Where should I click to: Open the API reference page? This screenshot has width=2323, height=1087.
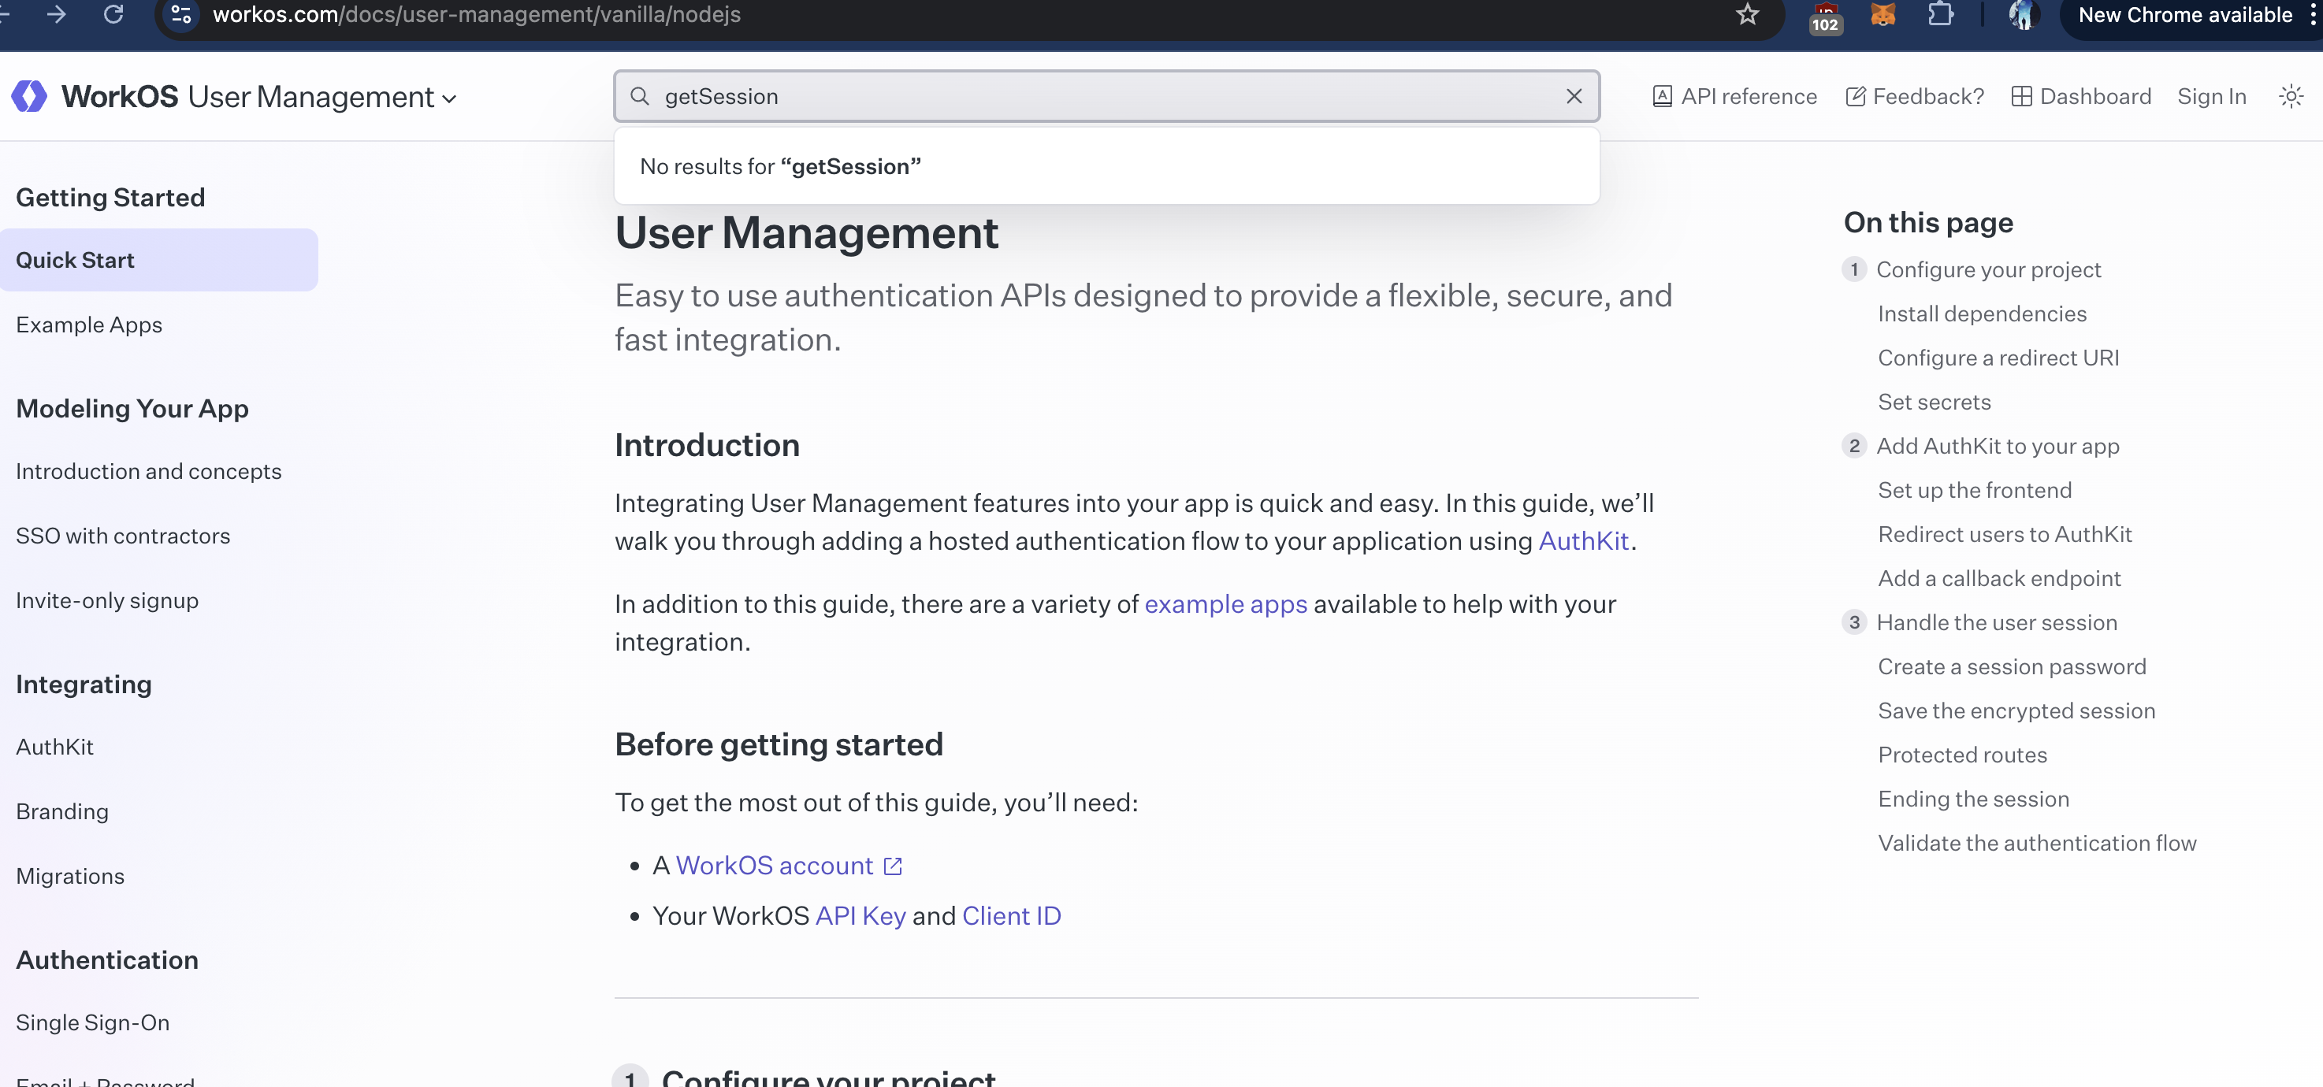(1734, 96)
